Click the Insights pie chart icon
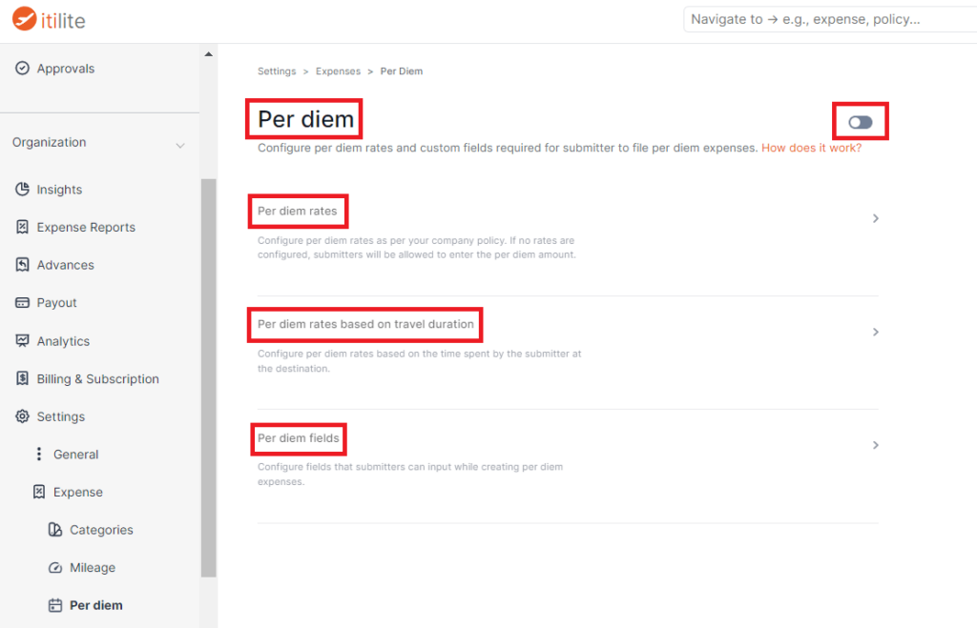This screenshot has height=628, width=977. point(23,190)
